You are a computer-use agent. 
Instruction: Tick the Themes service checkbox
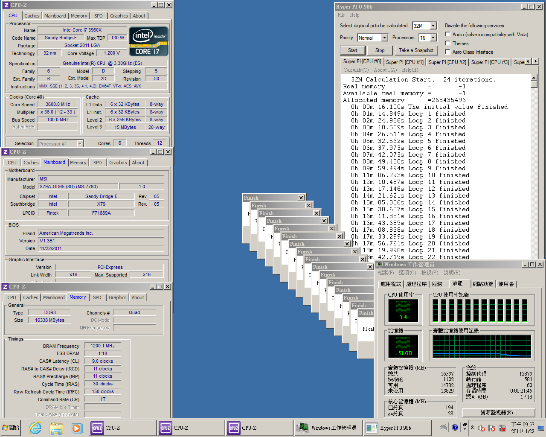point(447,43)
